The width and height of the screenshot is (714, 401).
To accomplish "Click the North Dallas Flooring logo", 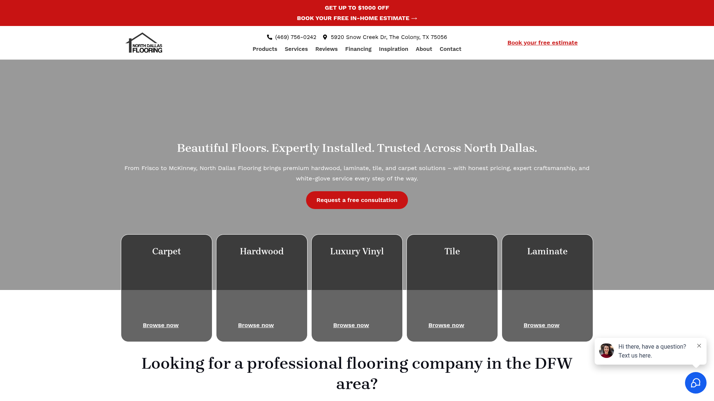I will [x=144, y=43].
